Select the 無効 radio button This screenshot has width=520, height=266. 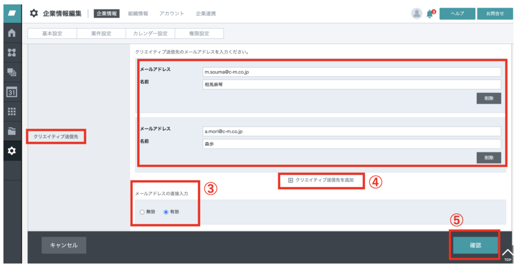[142, 212]
